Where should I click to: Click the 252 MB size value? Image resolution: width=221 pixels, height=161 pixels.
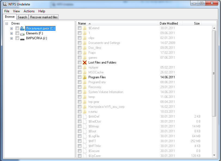coord(195,141)
